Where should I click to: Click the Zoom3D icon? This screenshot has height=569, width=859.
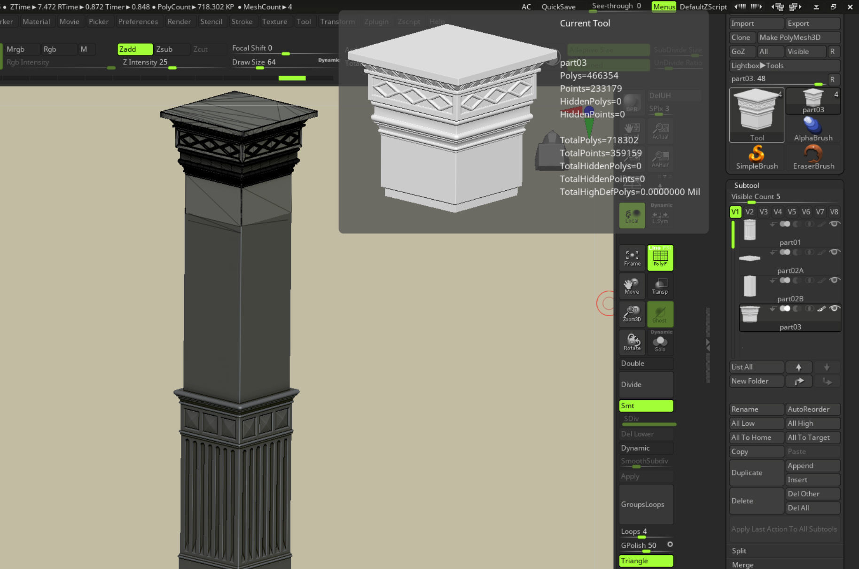632,314
